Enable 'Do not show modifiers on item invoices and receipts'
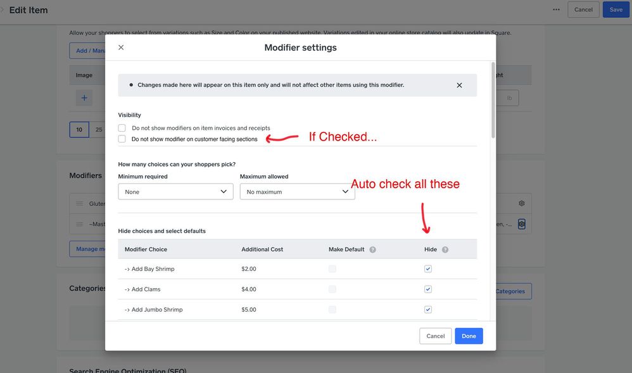The image size is (632, 373). click(x=122, y=128)
